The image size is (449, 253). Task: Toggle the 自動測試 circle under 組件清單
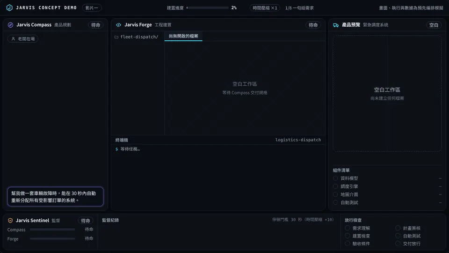click(x=335, y=202)
